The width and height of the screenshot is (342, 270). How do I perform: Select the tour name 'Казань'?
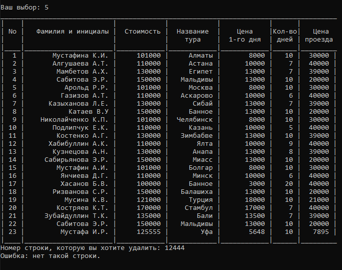[x=201, y=128]
